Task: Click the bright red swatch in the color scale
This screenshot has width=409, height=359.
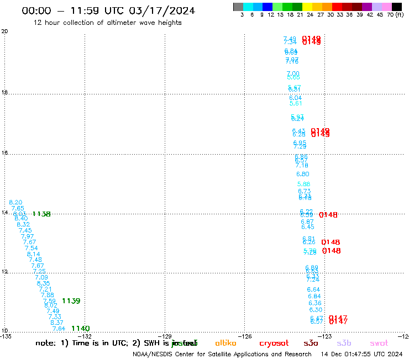Action: (x=337, y=7)
